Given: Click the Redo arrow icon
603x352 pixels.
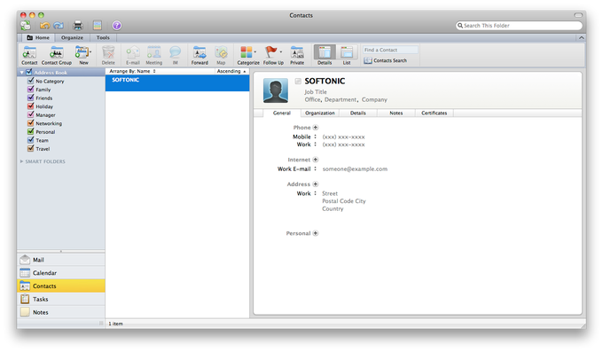Looking at the screenshot, I should pos(59,26).
